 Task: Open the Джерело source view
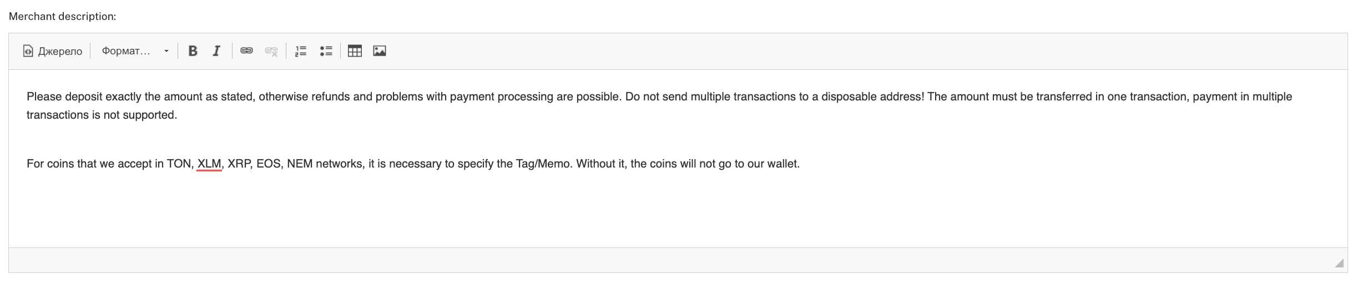pyautogui.click(x=52, y=51)
